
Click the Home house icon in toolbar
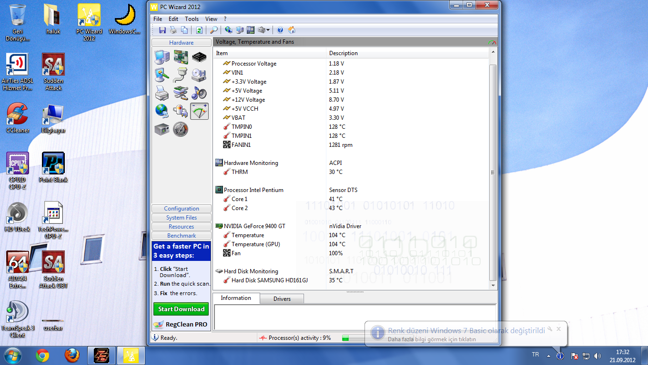tap(292, 30)
